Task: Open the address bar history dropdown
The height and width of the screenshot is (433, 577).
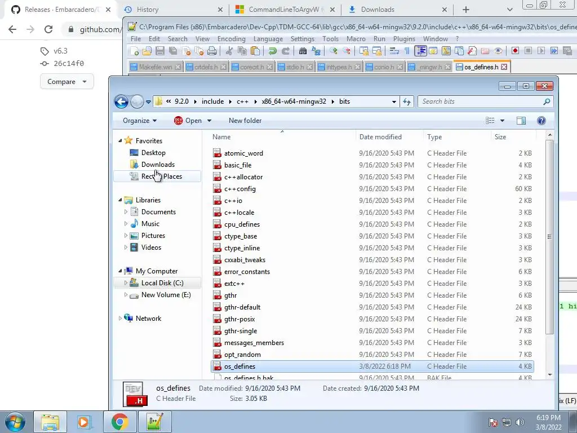Action: click(x=394, y=101)
